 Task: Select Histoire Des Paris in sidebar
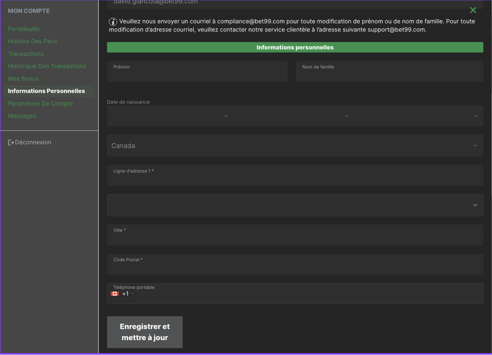coord(32,41)
